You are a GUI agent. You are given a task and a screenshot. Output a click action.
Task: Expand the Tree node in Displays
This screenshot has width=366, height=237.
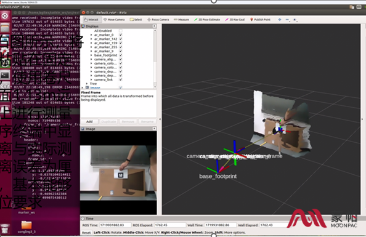pyautogui.click(x=87, y=84)
